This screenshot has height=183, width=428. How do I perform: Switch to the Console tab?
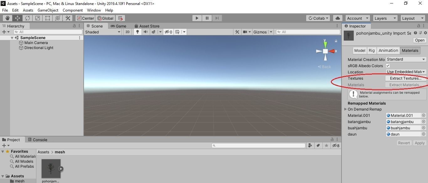point(38,140)
